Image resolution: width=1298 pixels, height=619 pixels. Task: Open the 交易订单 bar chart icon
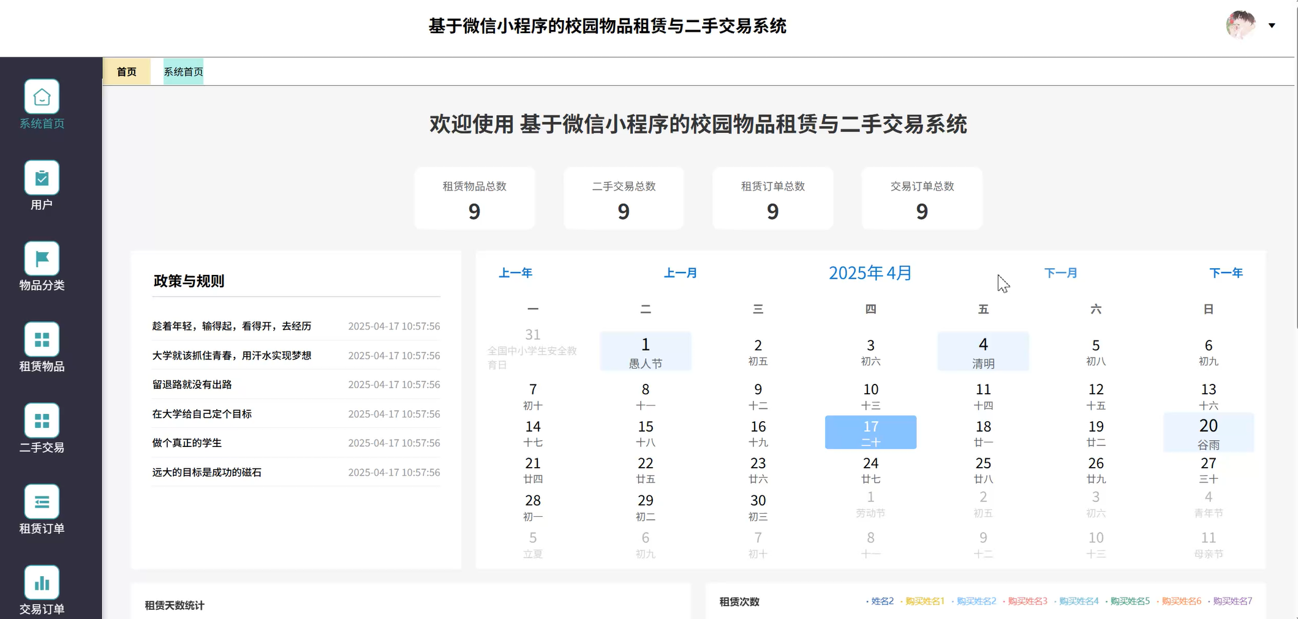[x=42, y=582]
